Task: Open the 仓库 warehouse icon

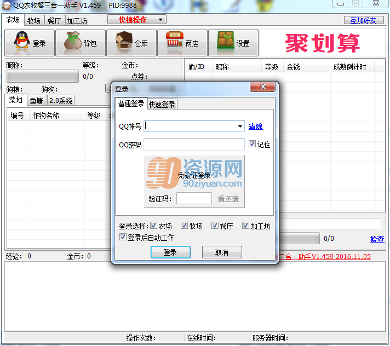Action: point(131,43)
